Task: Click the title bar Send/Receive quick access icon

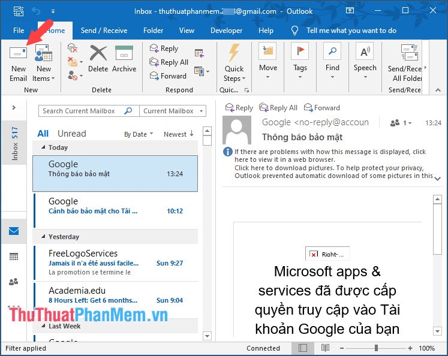Action: pyautogui.click(x=19, y=11)
